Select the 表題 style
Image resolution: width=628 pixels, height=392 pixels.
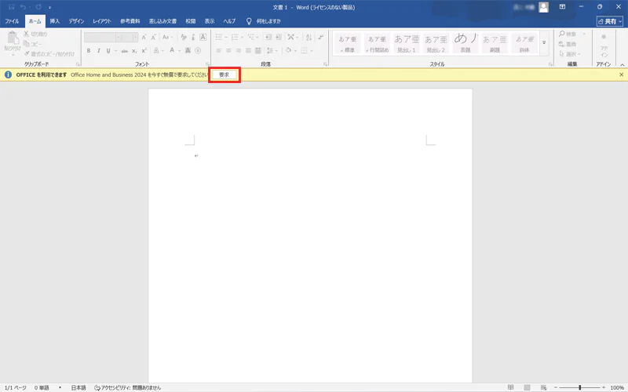466,43
